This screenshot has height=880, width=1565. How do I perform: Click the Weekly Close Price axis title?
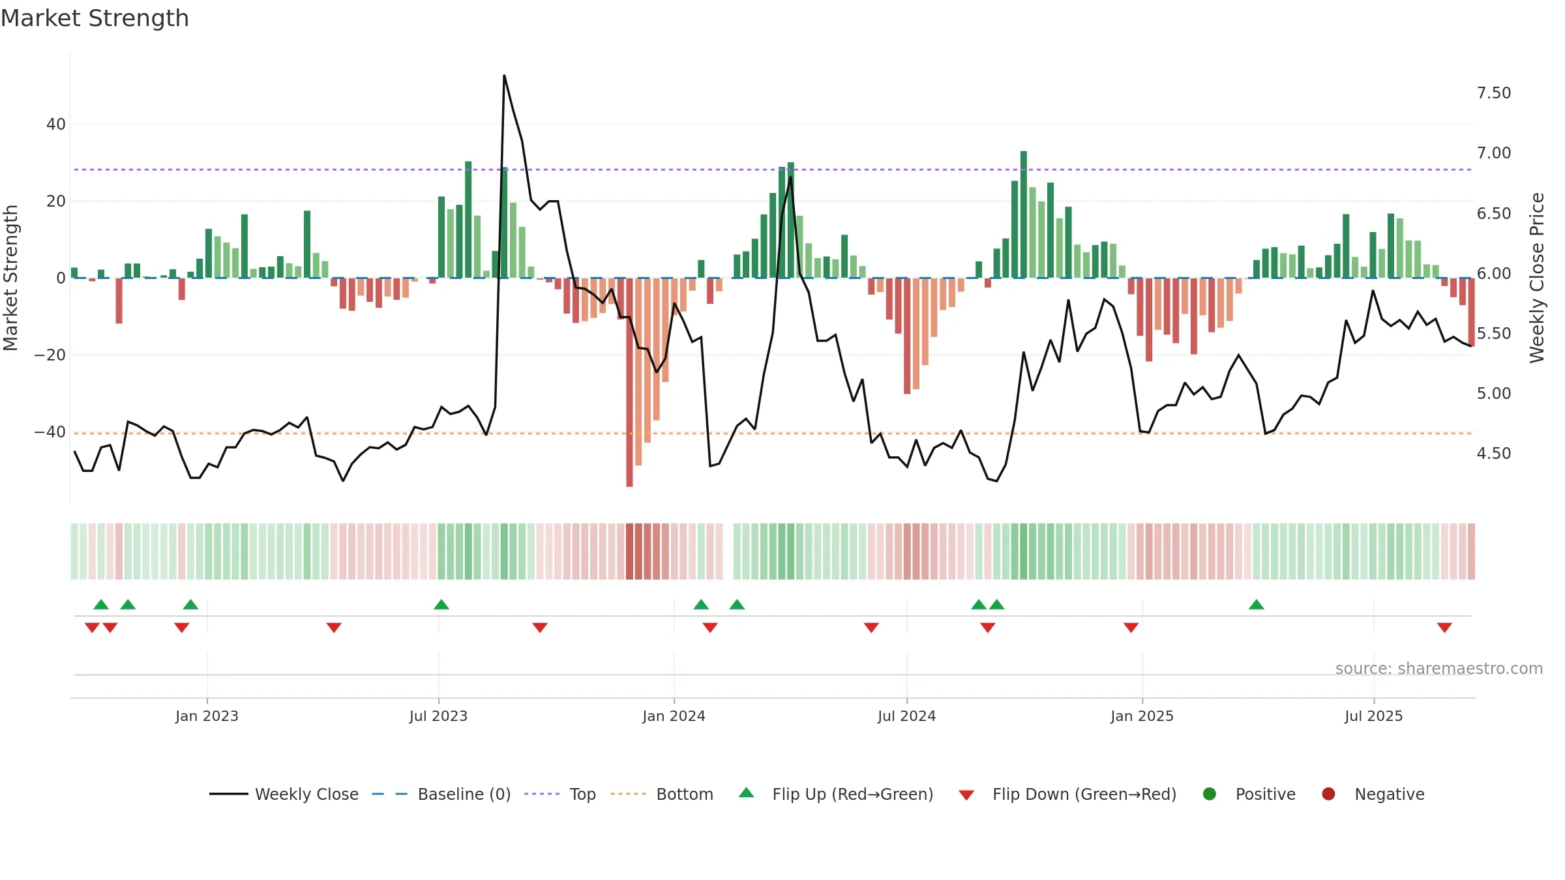(x=1538, y=278)
